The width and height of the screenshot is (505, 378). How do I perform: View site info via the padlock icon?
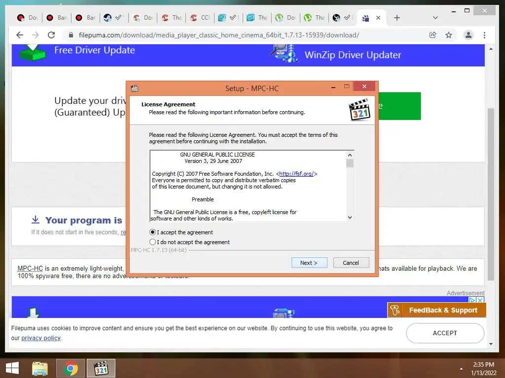tap(71, 35)
